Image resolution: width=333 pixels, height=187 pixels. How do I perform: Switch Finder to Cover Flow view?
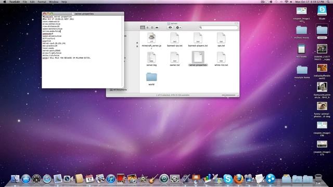pyautogui.click(x=157, y=28)
